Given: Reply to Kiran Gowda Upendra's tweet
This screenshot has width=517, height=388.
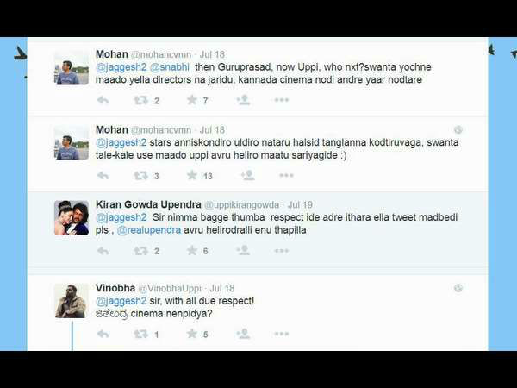Looking at the screenshot, I should tap(103, 251).
